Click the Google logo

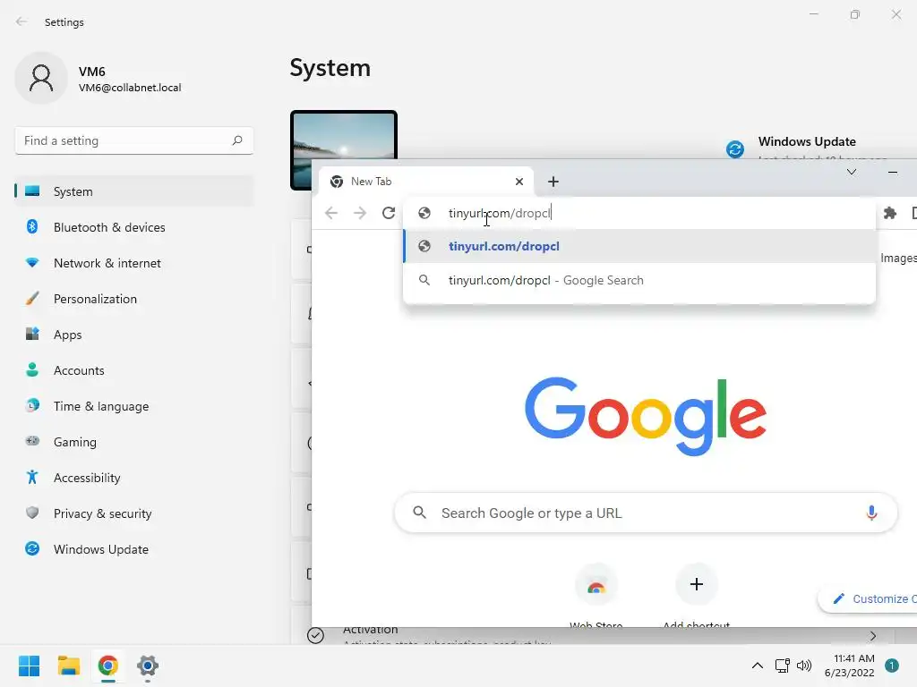(x=646, y=416)
